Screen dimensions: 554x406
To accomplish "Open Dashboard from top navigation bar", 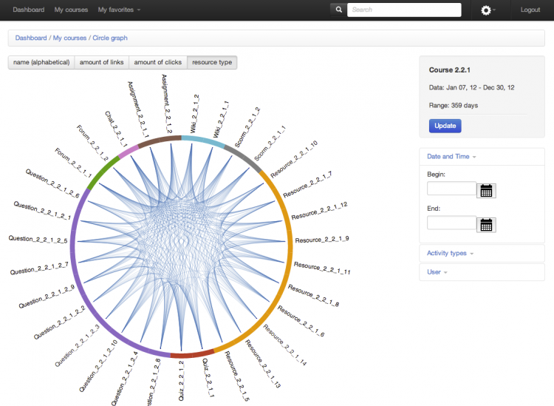I will click(28, 10).
